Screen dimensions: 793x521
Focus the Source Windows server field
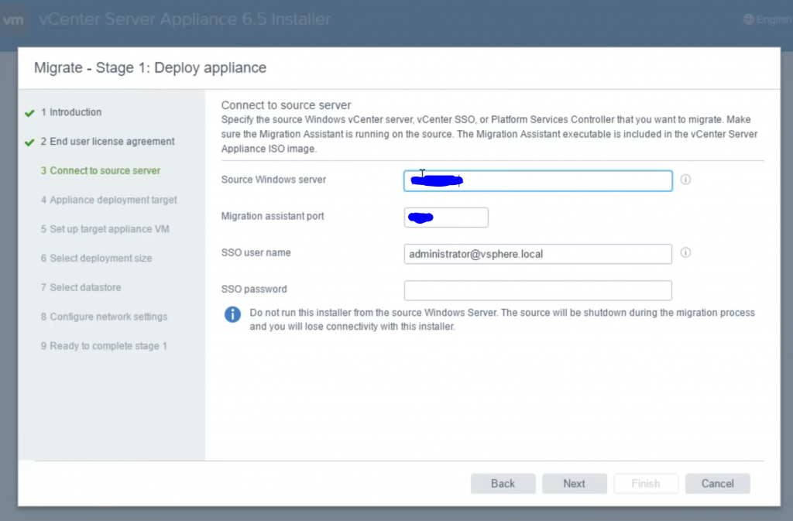[538, 181]
